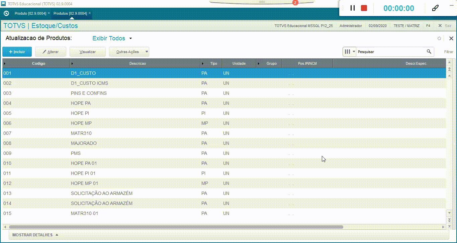Click the Tipo column sort arrow

tap(203, 63)
